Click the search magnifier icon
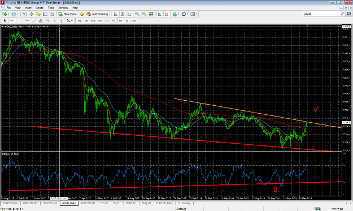 [x=342, y=14]
